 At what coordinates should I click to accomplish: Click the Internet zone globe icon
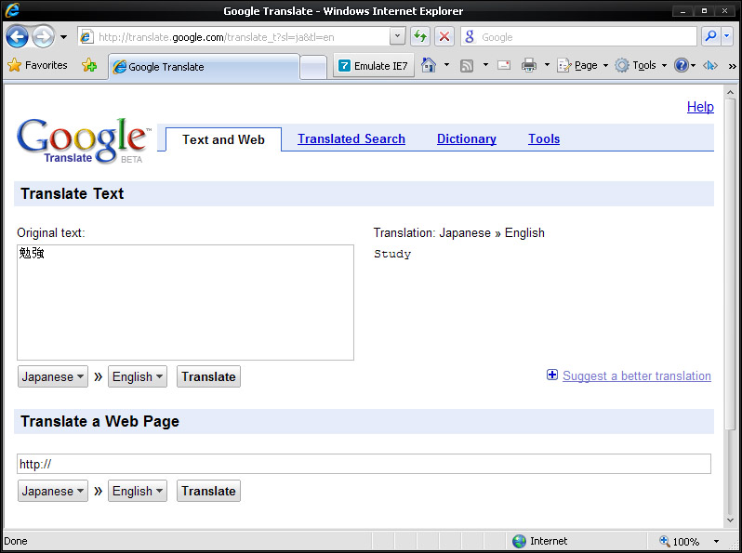(x=519, y=541)
